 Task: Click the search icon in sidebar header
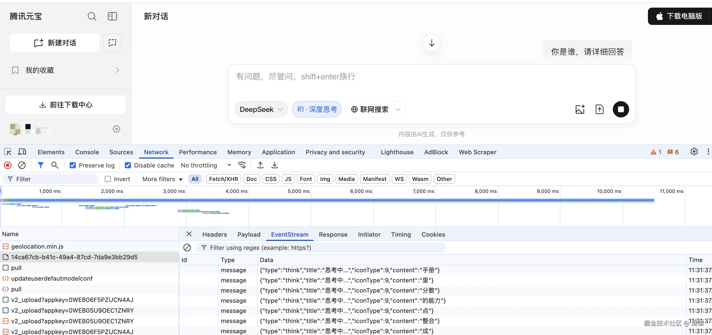tap(92, 16)
